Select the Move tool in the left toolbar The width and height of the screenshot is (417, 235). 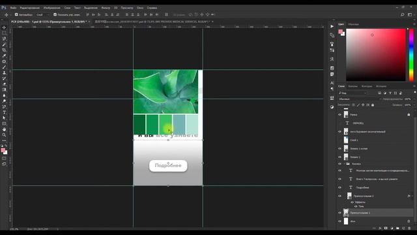point(4,27)
